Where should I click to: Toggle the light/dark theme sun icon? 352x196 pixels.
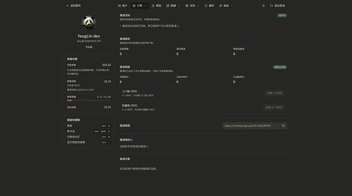[263, 6]
